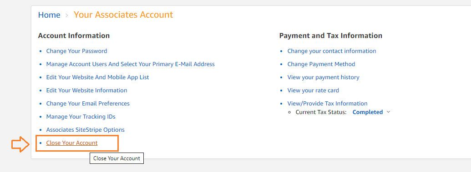The height and width of the screenshot is (172, 471).
Task: Open Edit Your Website And Mobile App List
Action: tap(98, 77)
